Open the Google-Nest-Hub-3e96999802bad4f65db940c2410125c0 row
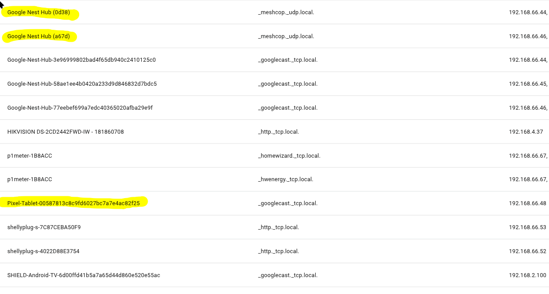The image size is (549, 294). (x=81, y=60)
